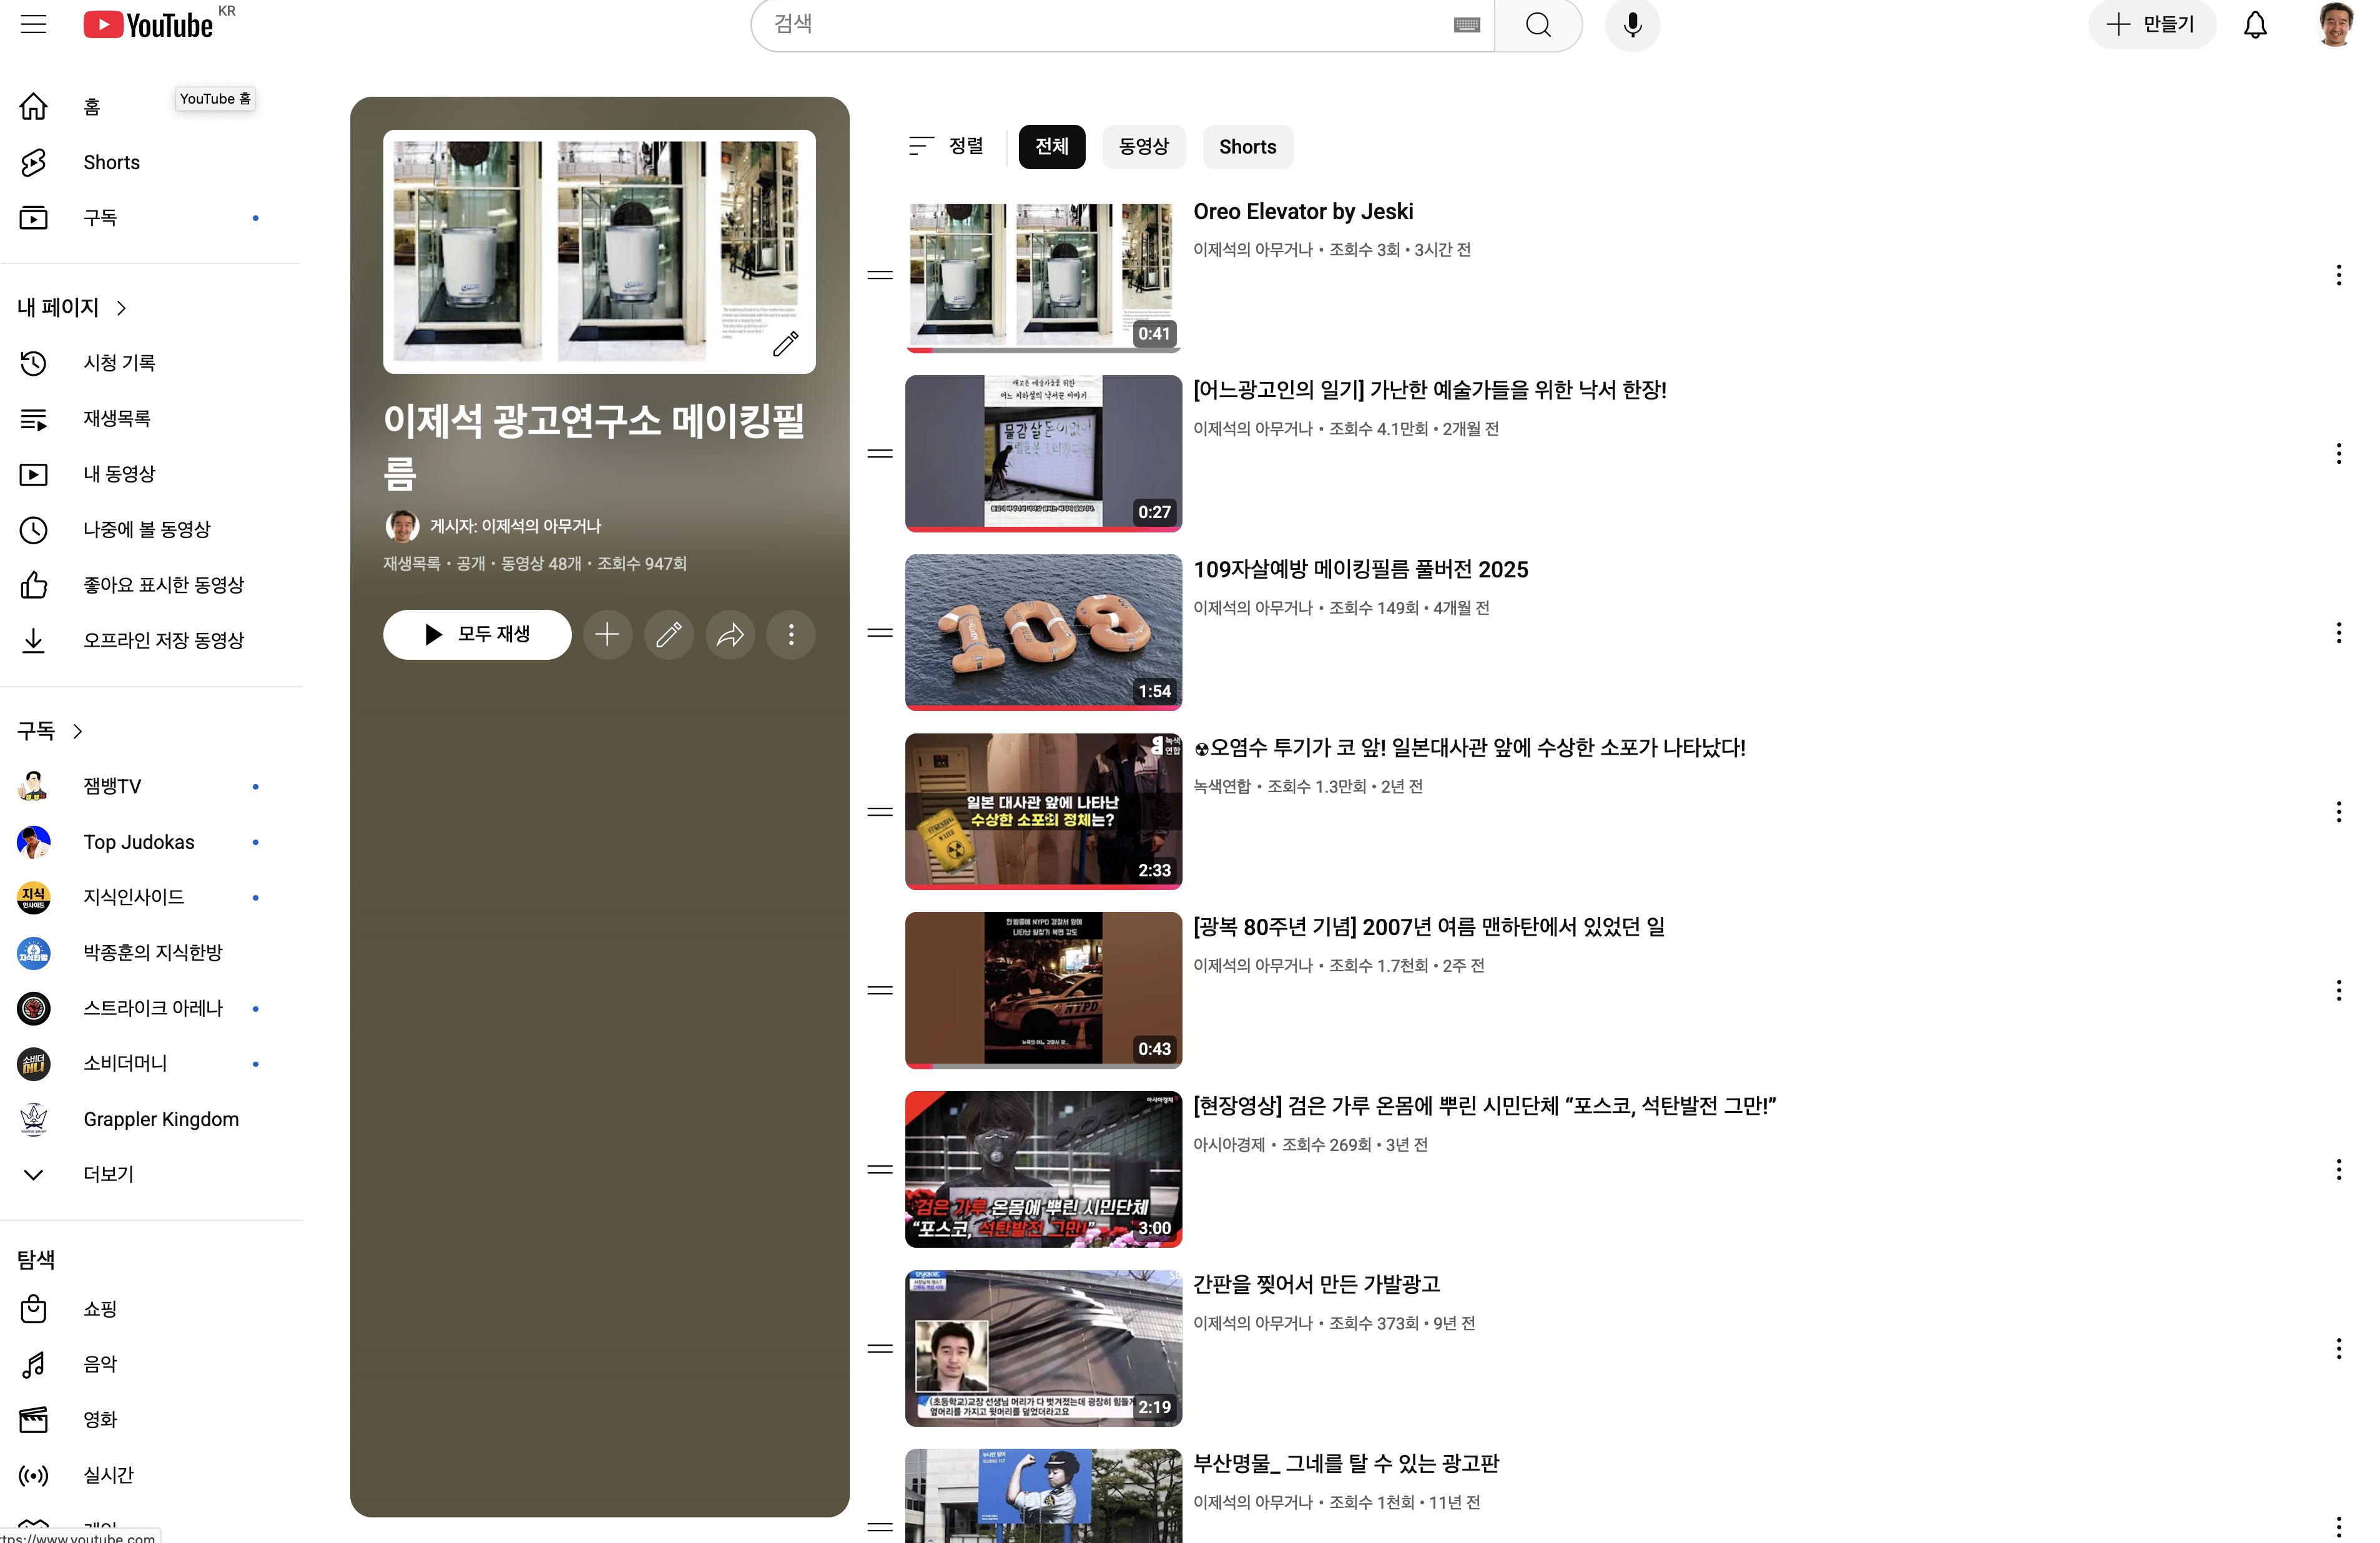Open the 소비더머니 channel
The image size is (2380, 1543).
tap(150, 1063)
